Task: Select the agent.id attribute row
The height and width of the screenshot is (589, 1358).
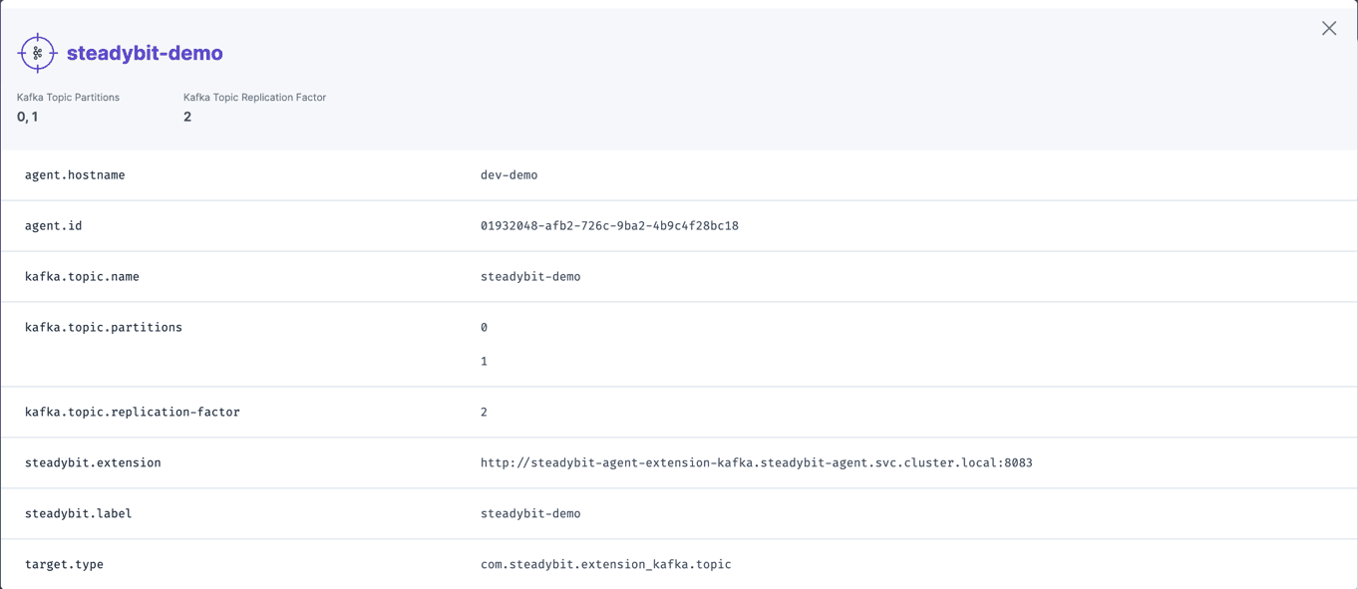Action: click(x=55, y=225)
